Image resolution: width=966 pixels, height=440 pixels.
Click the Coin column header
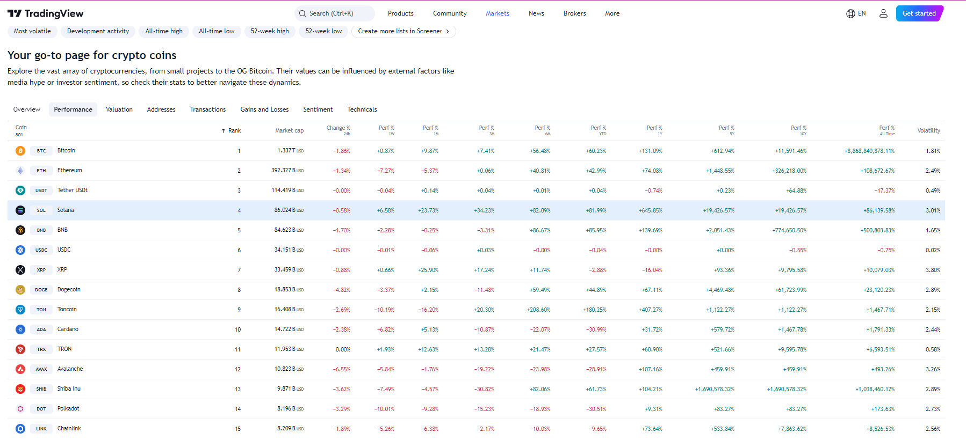21,130
